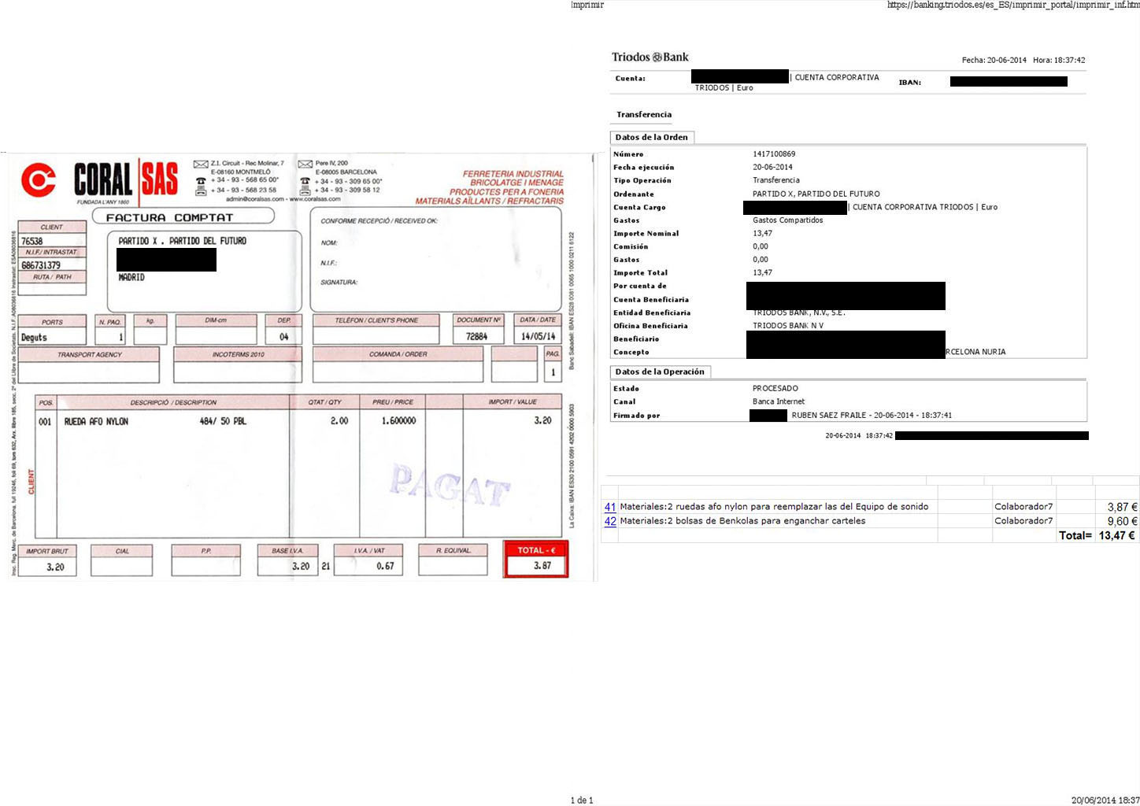Click the '20/06/2014 18:37' footer timestamp

[x=1105, y=800]
